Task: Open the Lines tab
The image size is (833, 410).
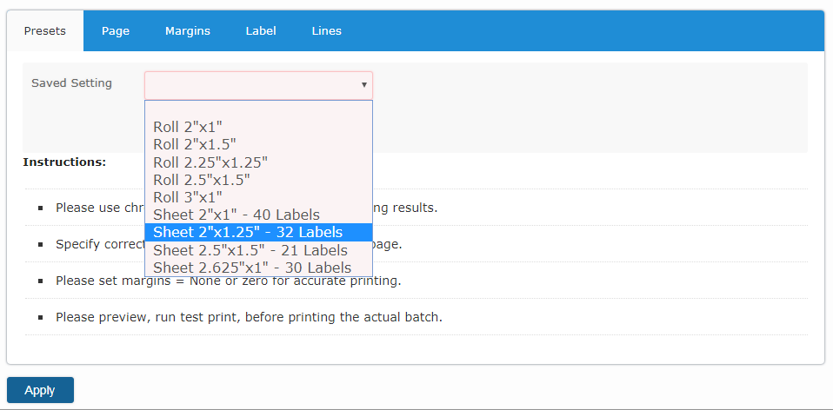Action: [327, 30]
